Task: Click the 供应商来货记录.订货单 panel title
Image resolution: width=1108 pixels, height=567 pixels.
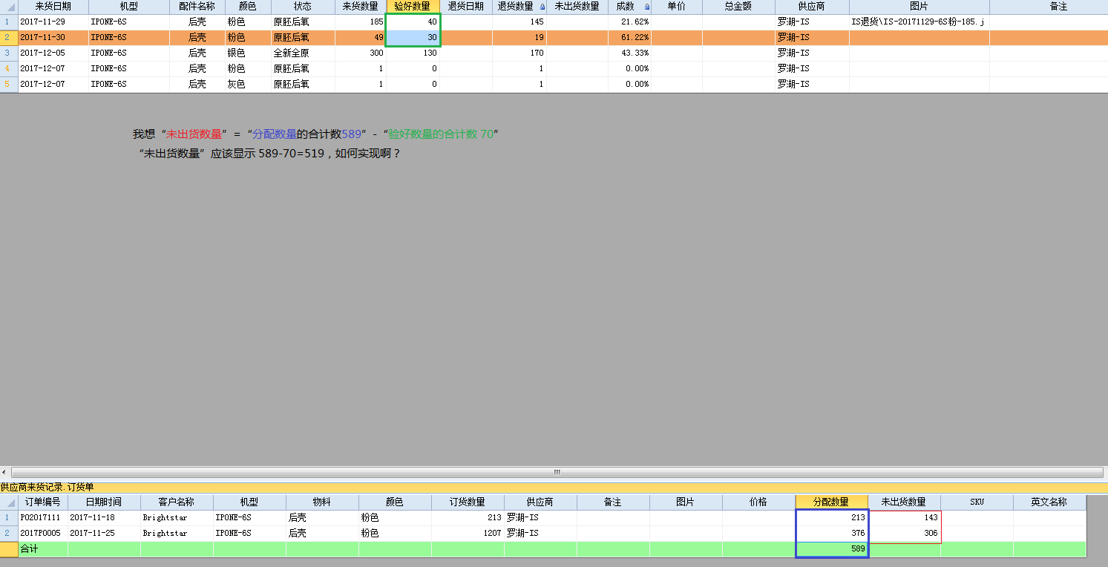Action: click(x=47, y=488)
